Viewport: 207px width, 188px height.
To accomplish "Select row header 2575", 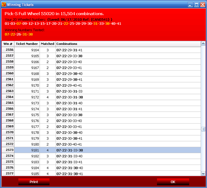I will pos(8,162).
